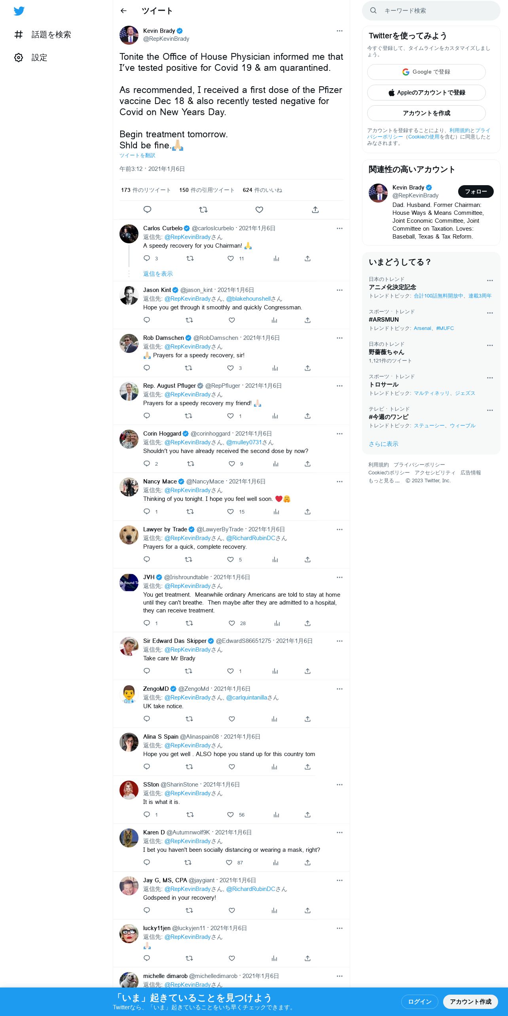This screenshot has width=508, height=1016.
Task: Click the back arrow beside ツイート header
Action: [x=123, y=11]
